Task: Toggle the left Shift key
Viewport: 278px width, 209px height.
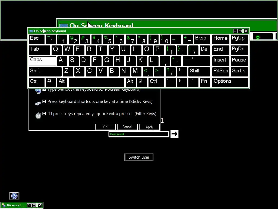Action: click(45, 72)
